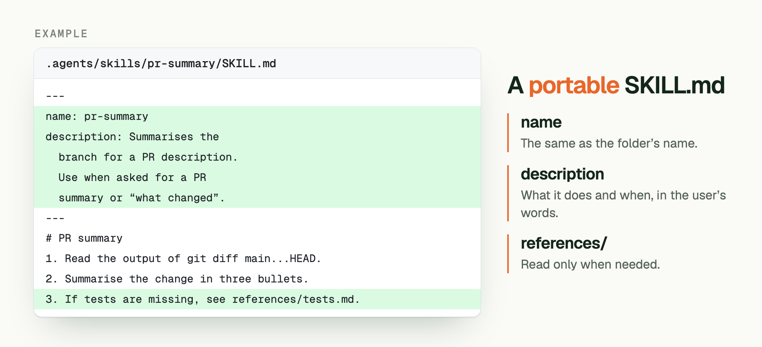Click the 'description: Summarises the' line
The image size is (762, 347).
tap(132, 137)
